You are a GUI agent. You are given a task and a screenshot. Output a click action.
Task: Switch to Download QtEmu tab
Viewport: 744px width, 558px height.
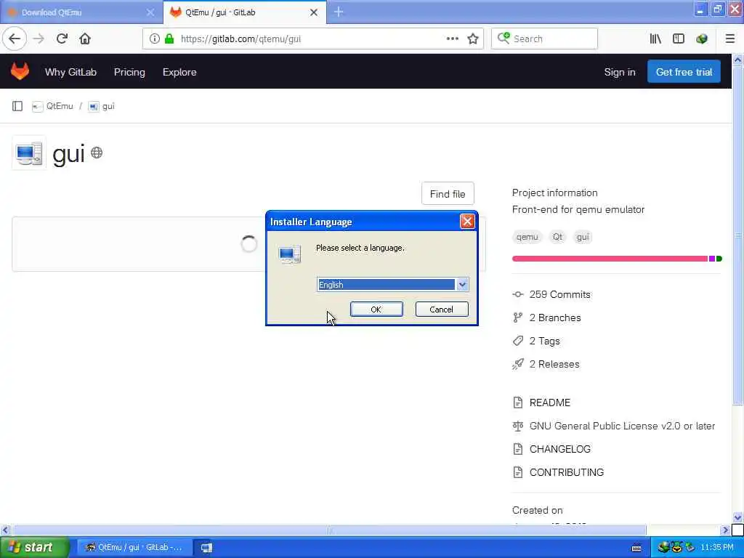76,12
